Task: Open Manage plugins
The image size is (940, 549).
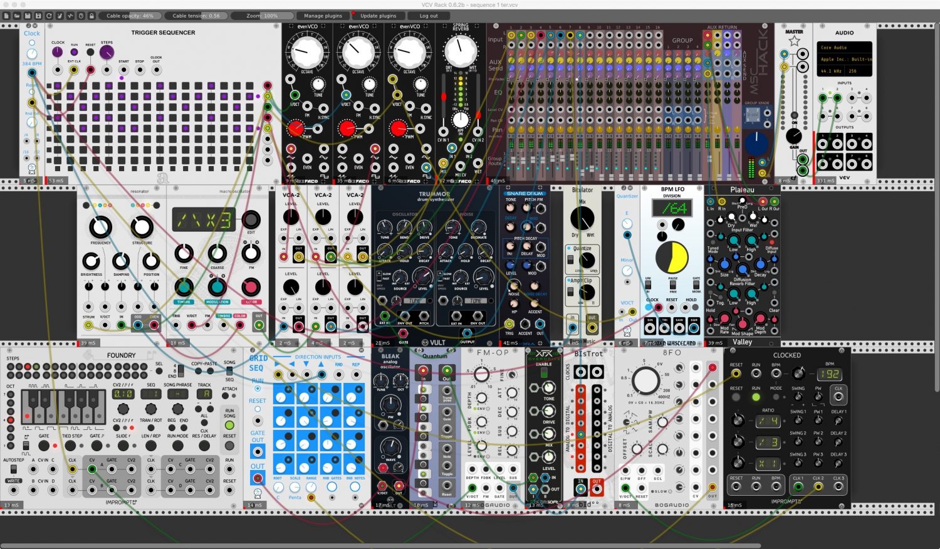Action: click(x=323, y=16)
